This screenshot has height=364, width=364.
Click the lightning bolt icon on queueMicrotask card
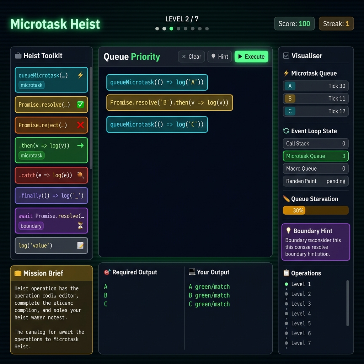pos(80,75)
